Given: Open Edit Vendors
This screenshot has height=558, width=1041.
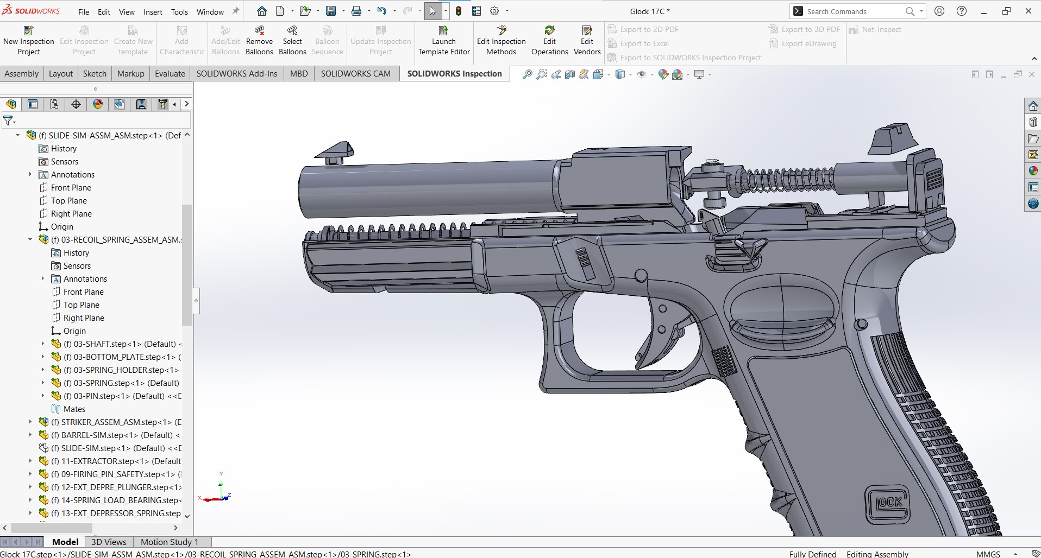Looking at the screenshot, I should click(587, 40).
